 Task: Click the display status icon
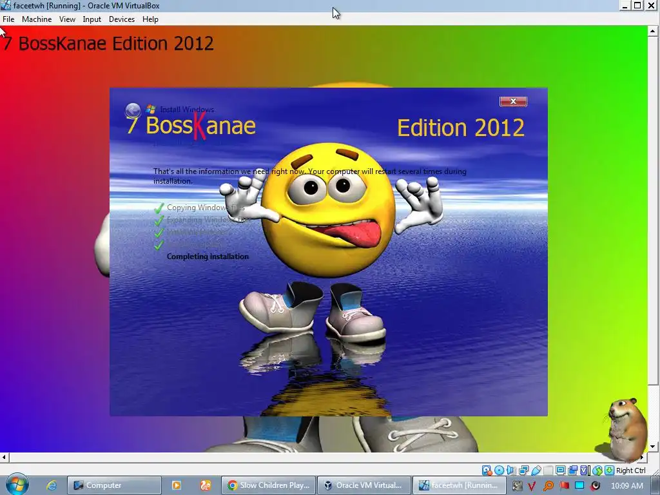coord(561,470)
